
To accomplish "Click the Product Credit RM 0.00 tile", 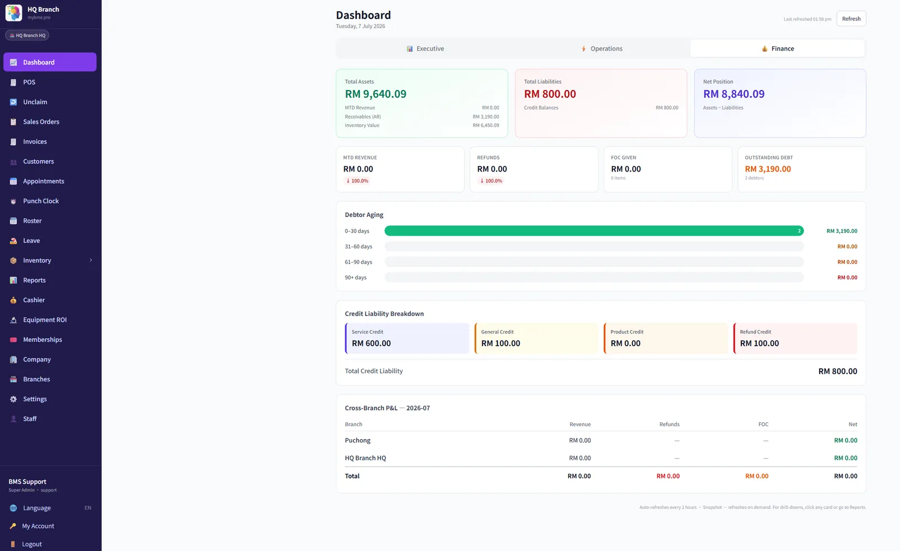I will 665,338.
